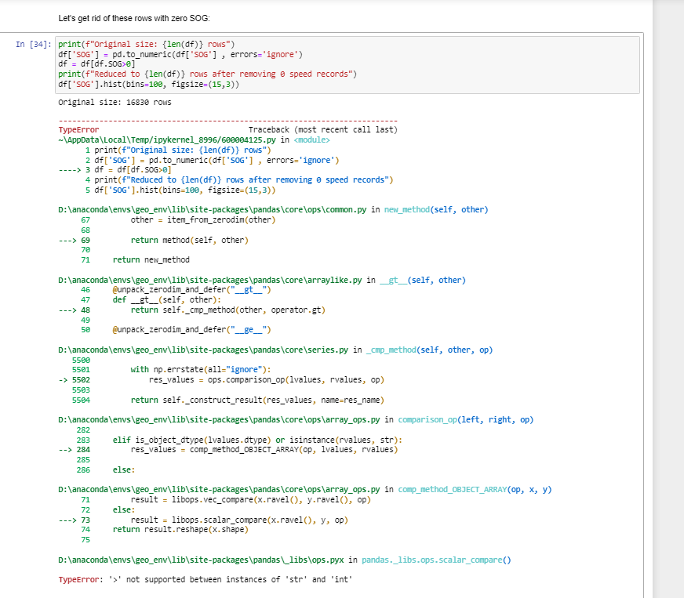
Task: Select the code cell labeled In [34]
Action: [x=314, y=63]
